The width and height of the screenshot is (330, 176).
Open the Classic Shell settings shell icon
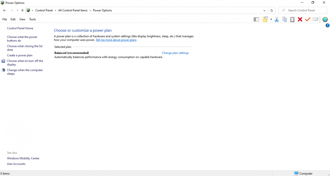pos(325,20)
